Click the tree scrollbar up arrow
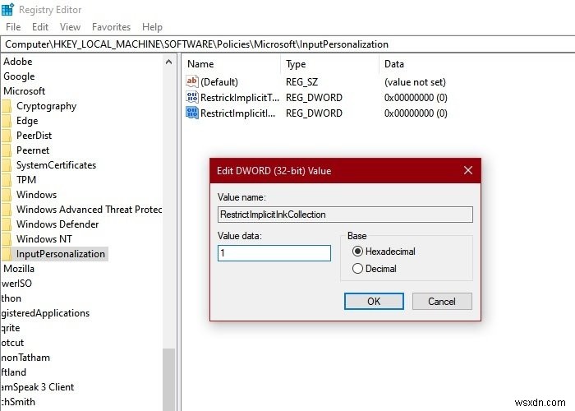This screenshot has width=575, height=411. click(168, 62)
